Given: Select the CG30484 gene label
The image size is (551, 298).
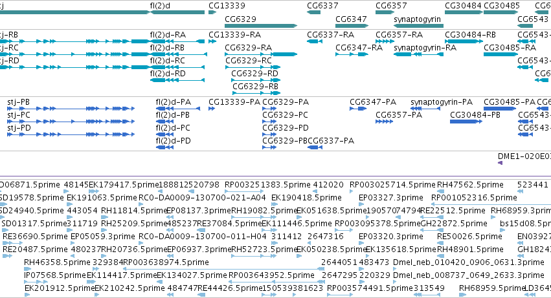Looking at the screenshot, I should [x=463, y=6].
